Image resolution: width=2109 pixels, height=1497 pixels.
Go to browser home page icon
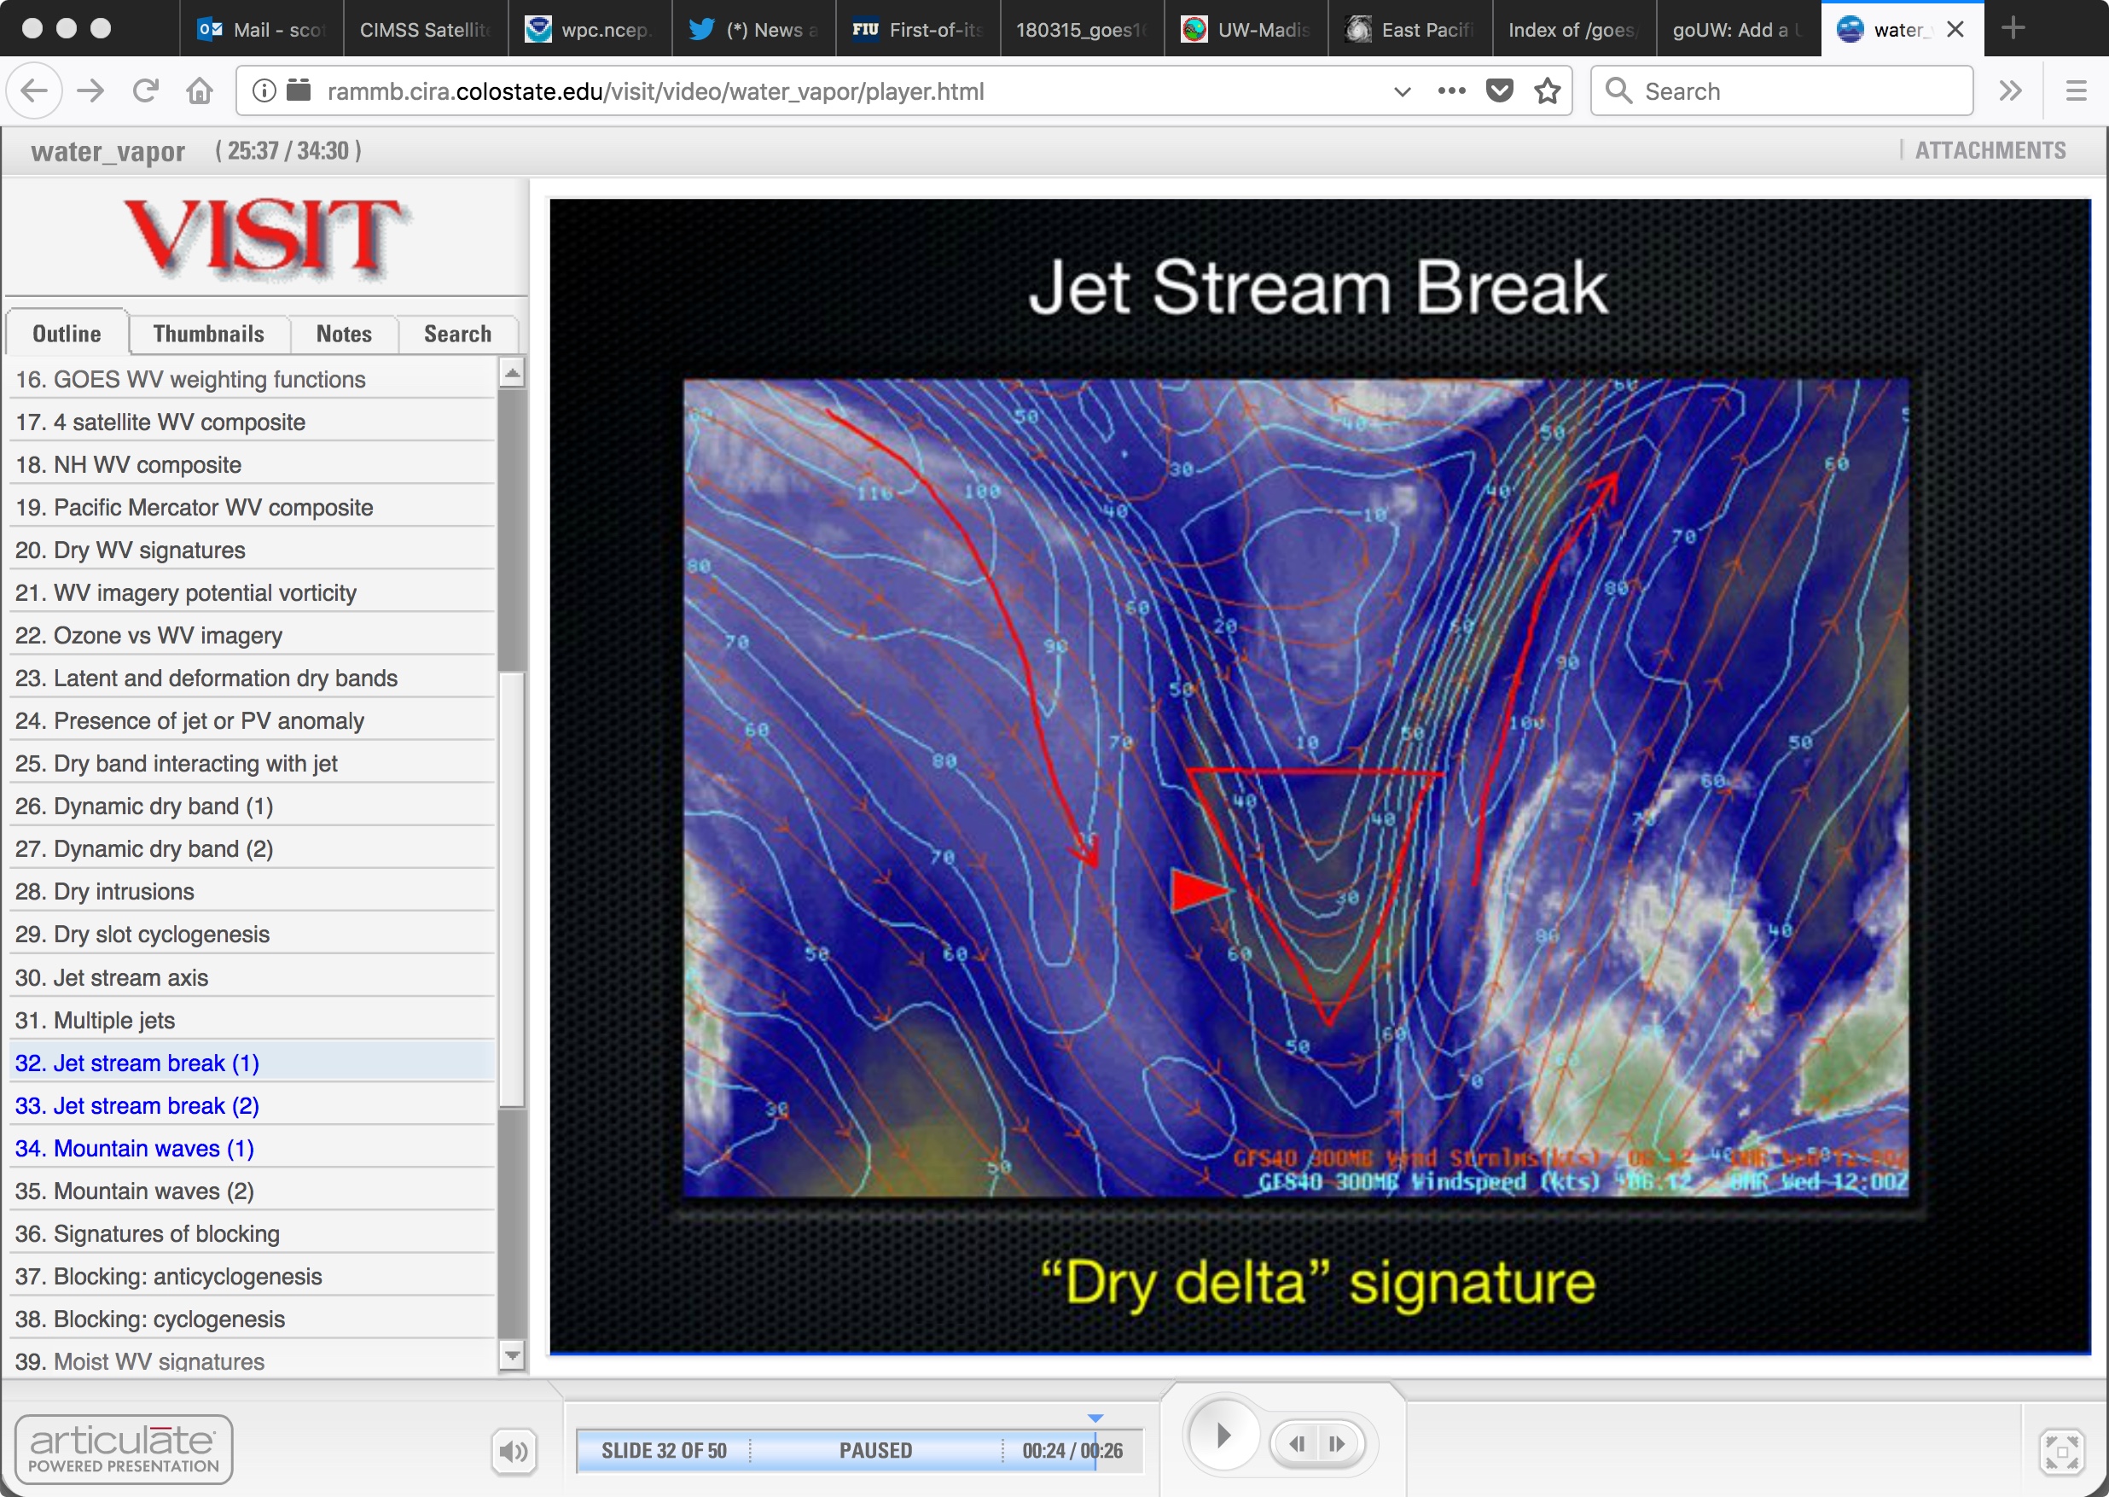pyautogui.click(x=199, y=90)
